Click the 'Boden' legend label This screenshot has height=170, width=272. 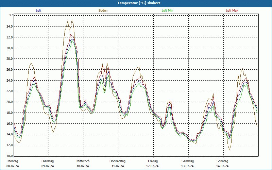pos(103,11)
